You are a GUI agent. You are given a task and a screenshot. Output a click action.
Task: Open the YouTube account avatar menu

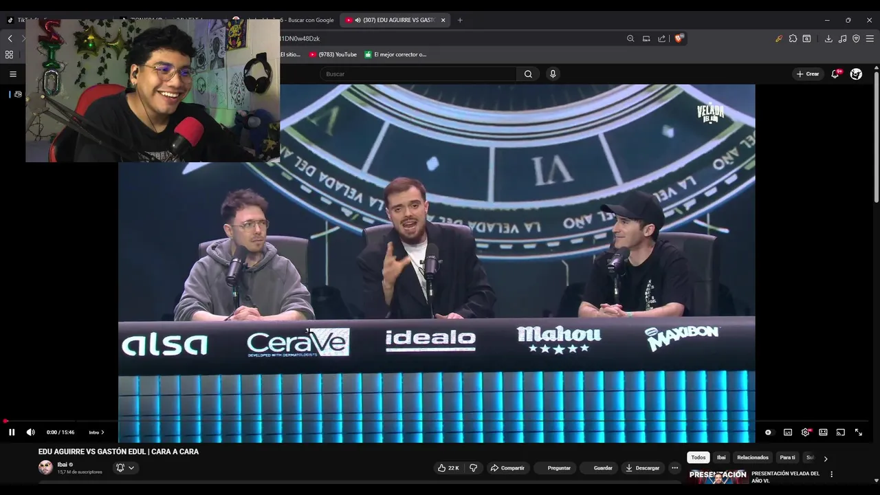pyautogui.click(x=856, y=74)
